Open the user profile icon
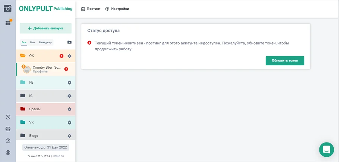Screen dimensions: 339x162 click(8, 153)
